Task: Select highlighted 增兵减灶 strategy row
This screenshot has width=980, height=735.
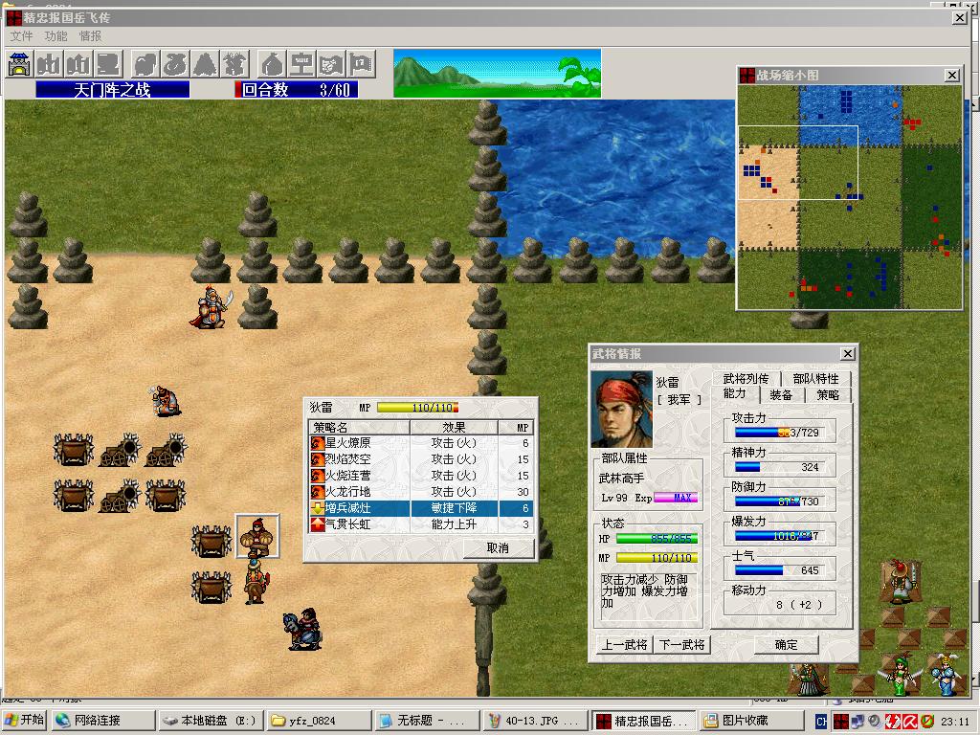Action: [x=421, y=508]
